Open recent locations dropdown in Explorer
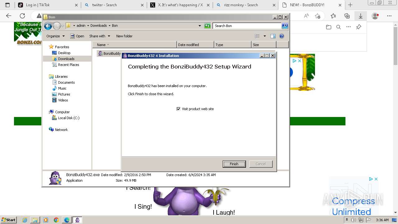 (62, 26)
